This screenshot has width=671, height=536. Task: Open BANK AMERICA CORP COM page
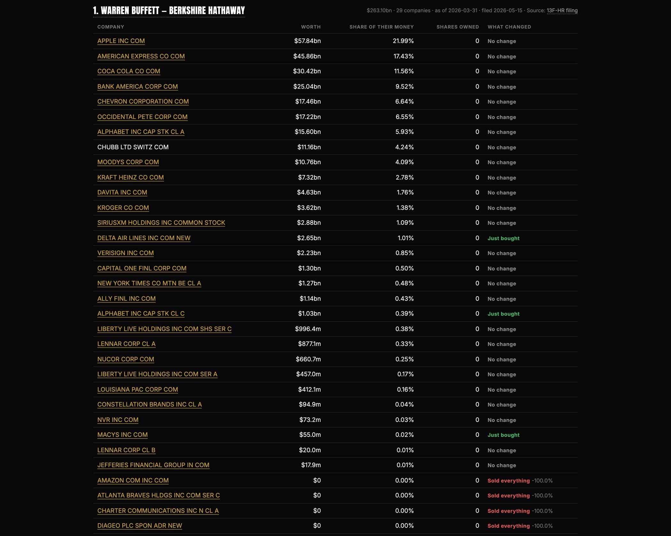point(138,87)
